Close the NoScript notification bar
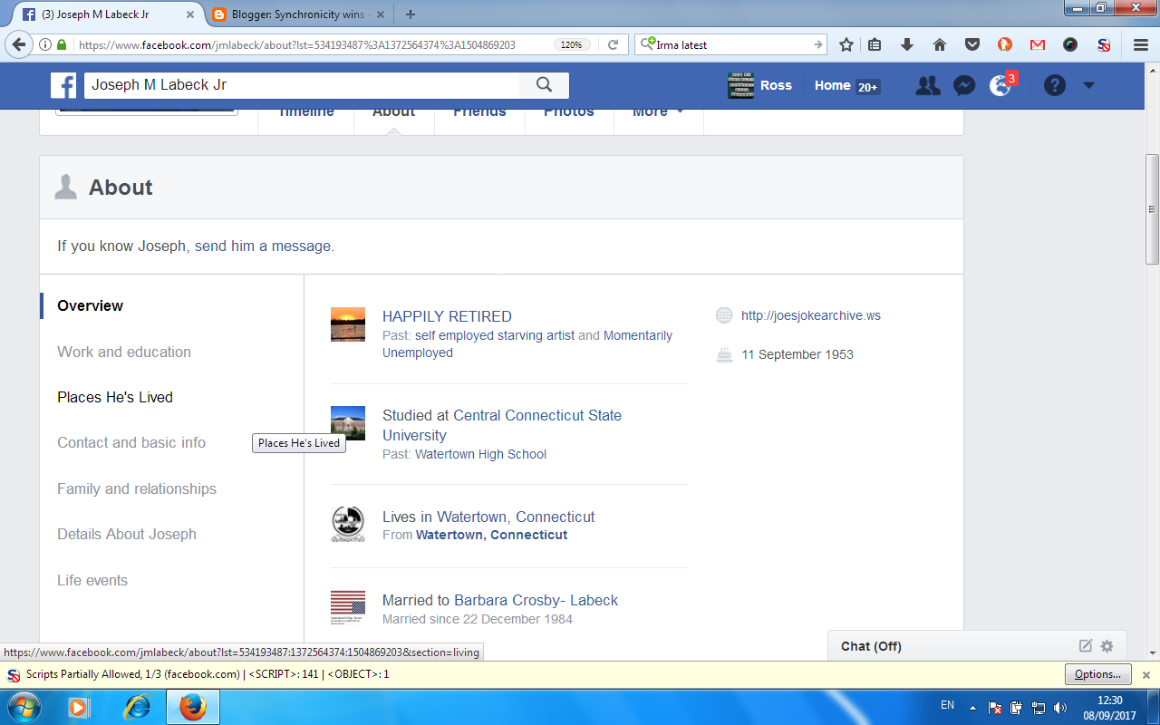Image resolution: width=1160 pixels, height=725 pixels. 1145,675
